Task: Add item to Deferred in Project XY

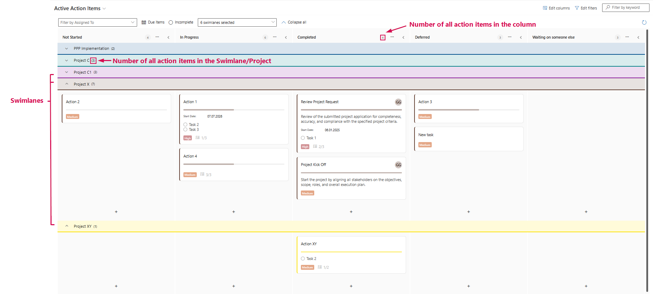Action: tap(469, 286)
